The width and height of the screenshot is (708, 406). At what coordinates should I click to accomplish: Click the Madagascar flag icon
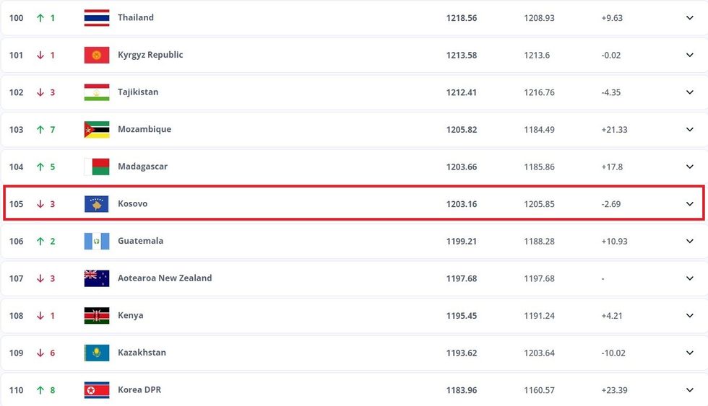97,167
